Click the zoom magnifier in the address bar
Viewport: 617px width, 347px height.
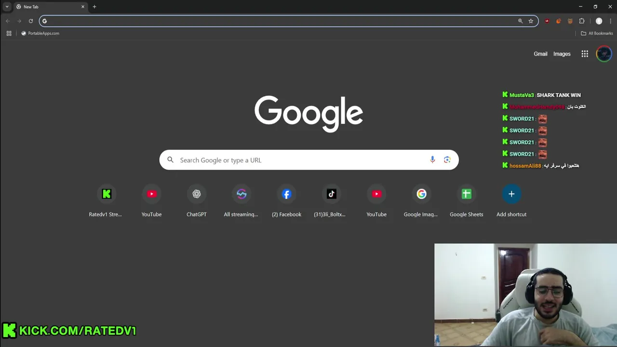(x=520, y=21)
